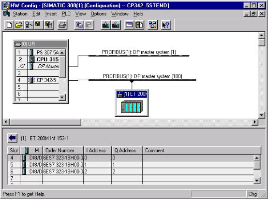Click the Configure Network icon

152,25
